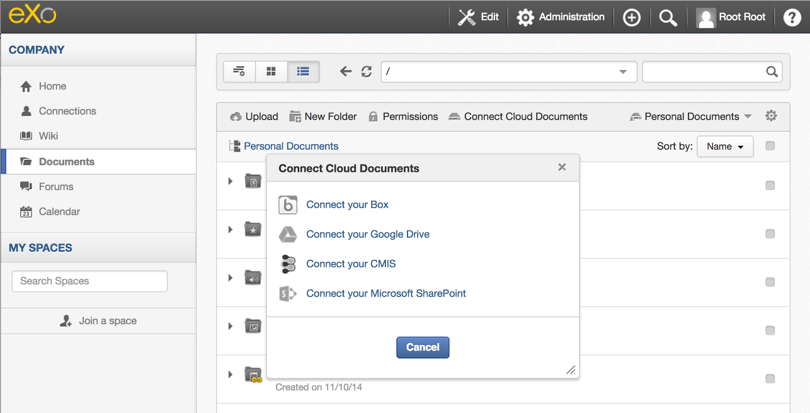Check the checkbox of row created 11/10/14
Screen dimensions: 810x413
click(770, 379)
